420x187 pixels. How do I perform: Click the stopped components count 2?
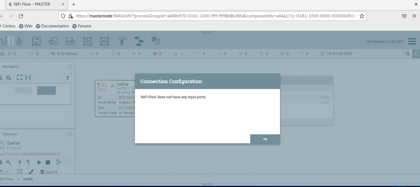[x=157, y=54]
